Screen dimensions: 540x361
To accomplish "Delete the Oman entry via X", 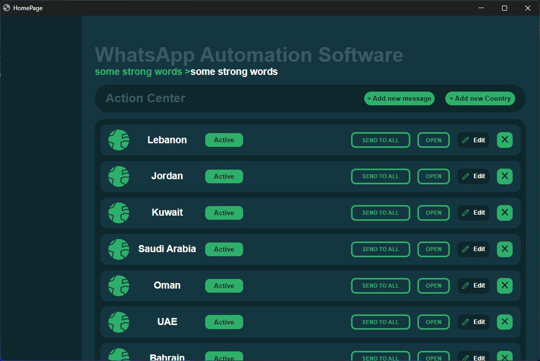I will [x=505, y=286].
